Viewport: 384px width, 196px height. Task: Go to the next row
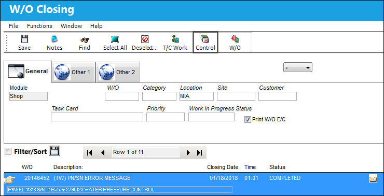tap(188, 152)
